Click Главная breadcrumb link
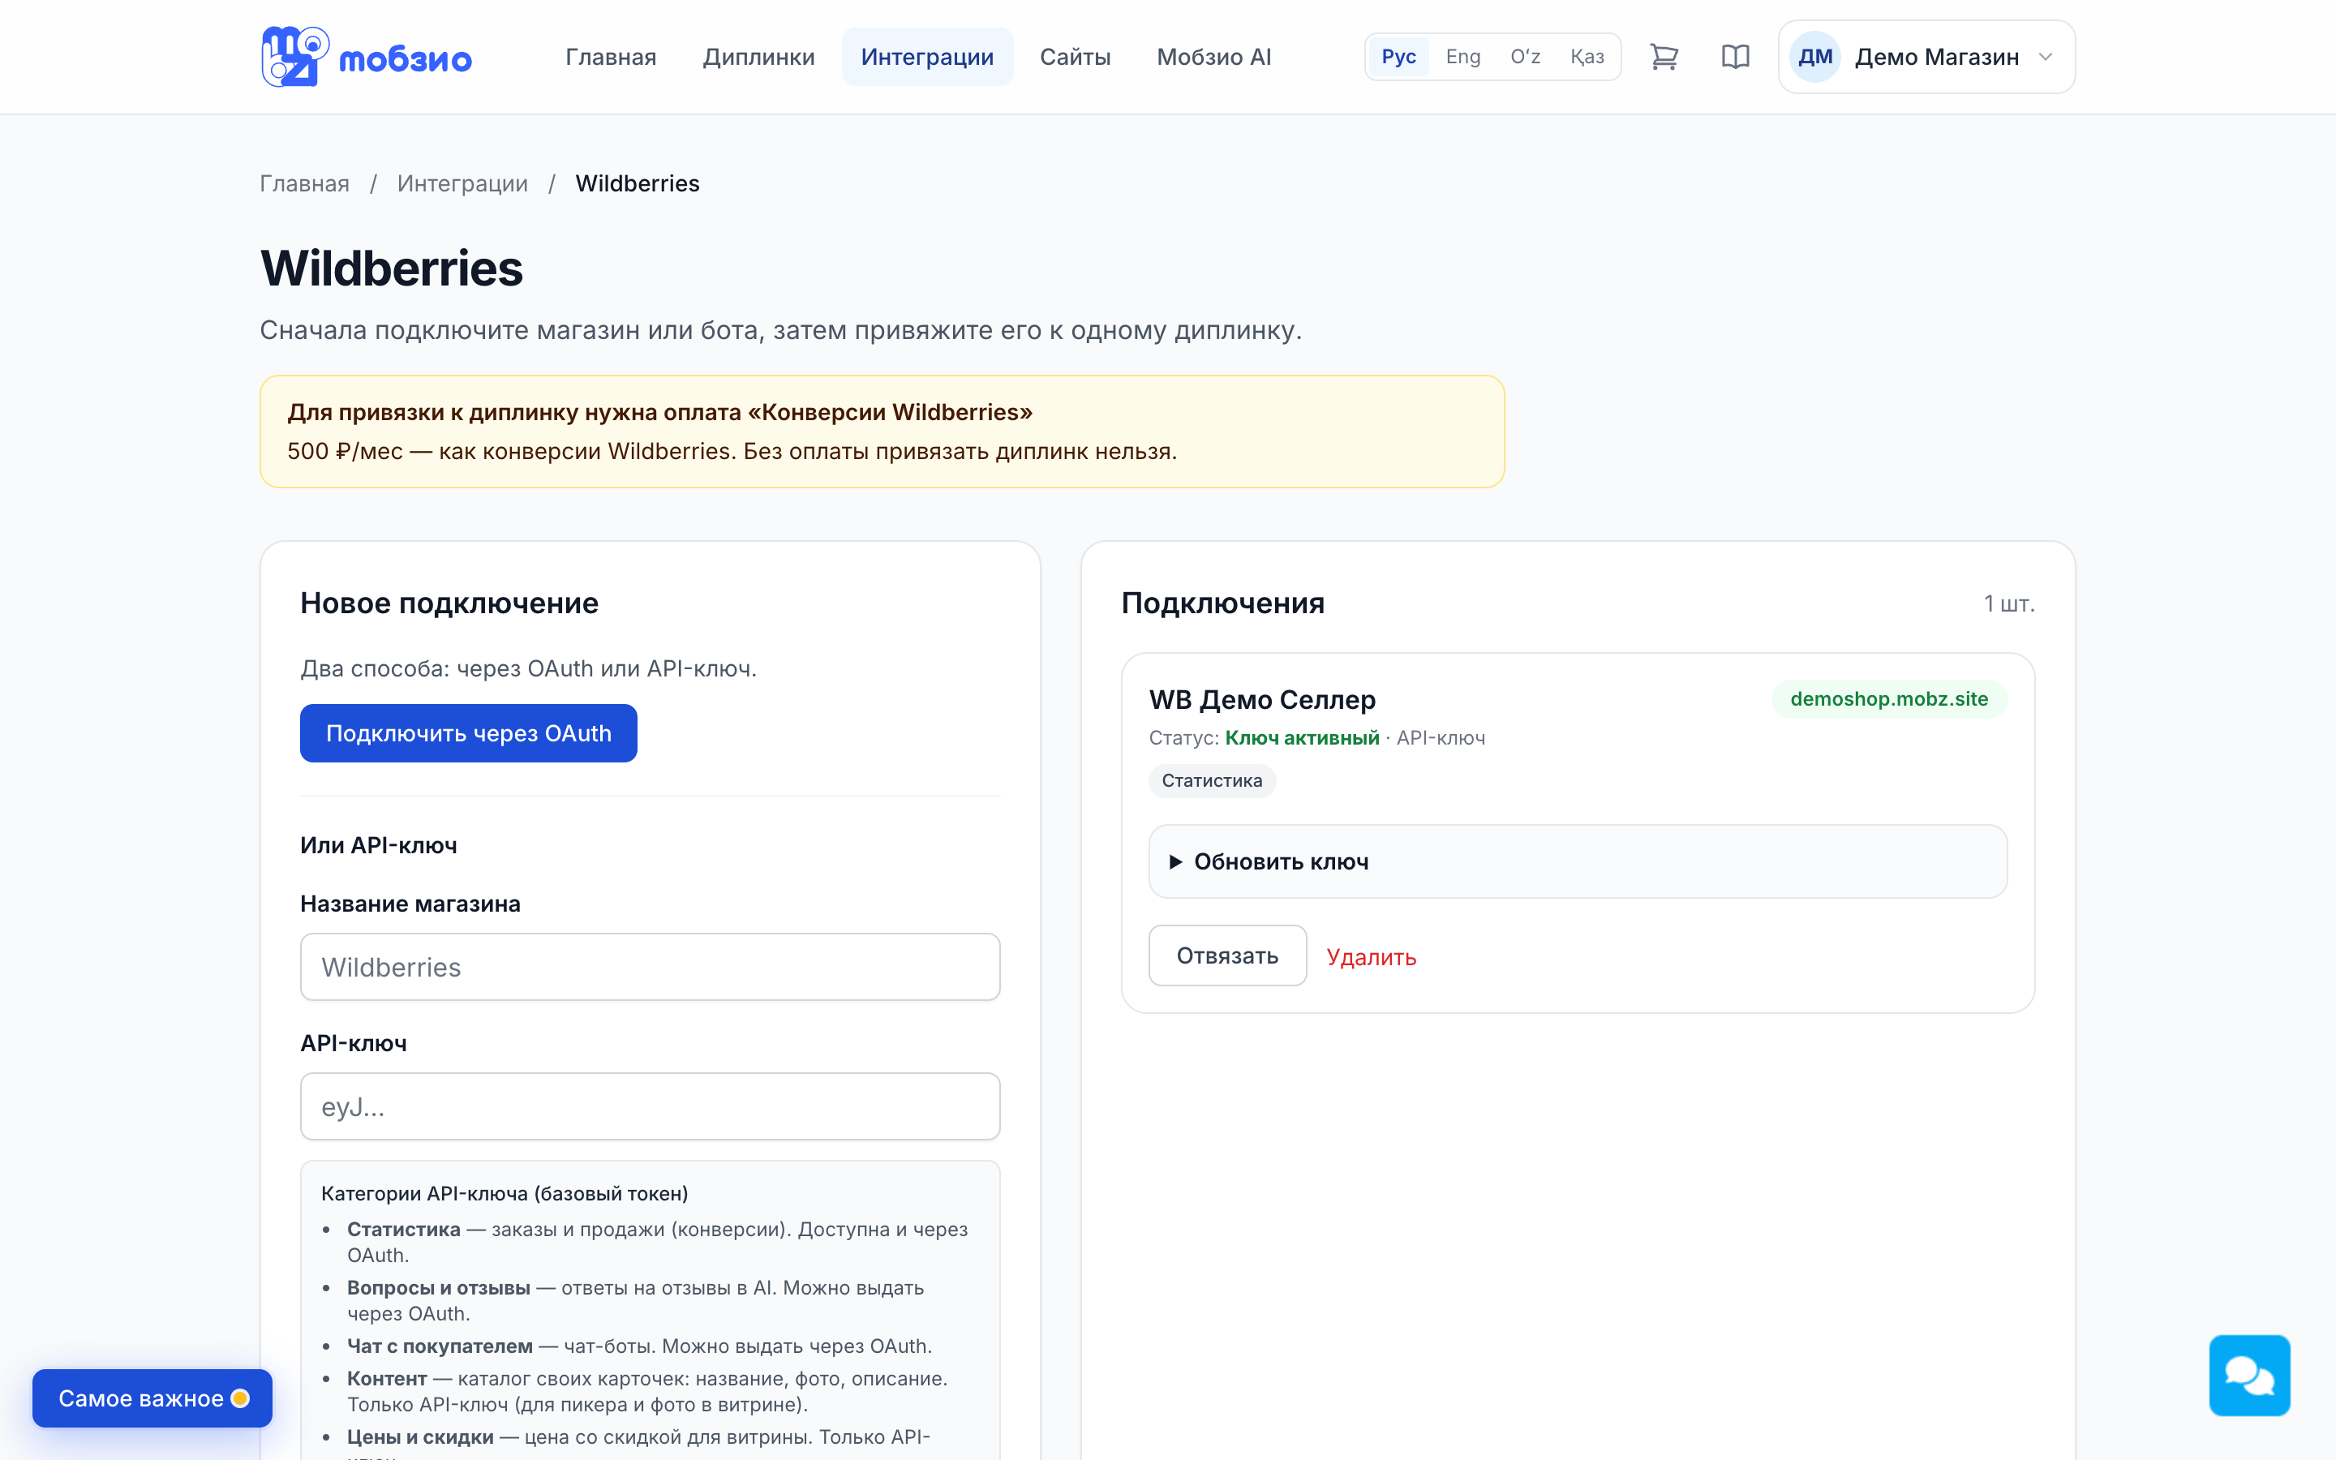This screenshot has height=1460, width=2336. tap(305, 183)
